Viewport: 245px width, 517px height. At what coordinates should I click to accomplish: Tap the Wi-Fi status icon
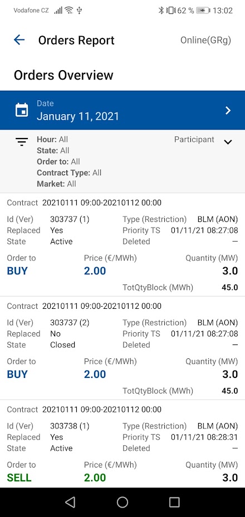pyautogui.click(x=69, y=10)
